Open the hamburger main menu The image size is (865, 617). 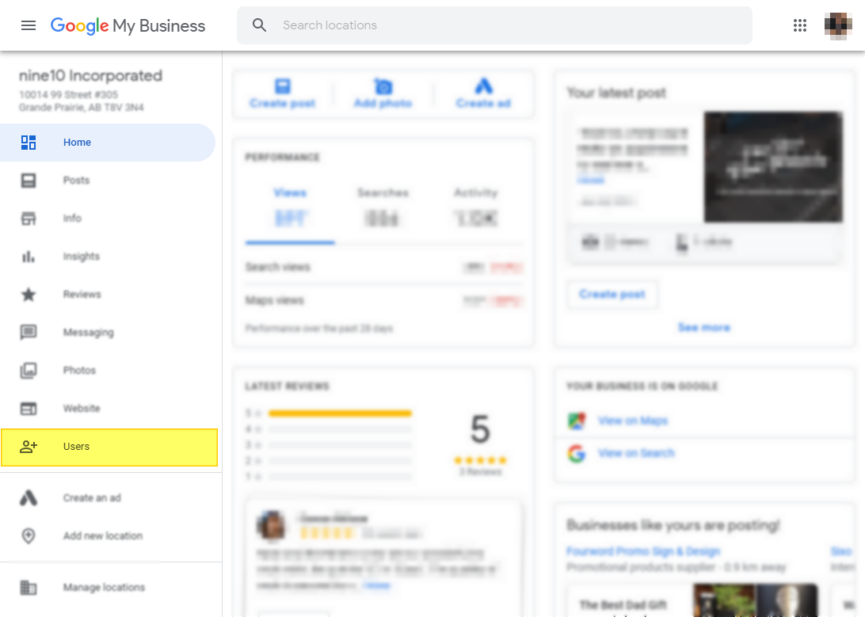29,25
